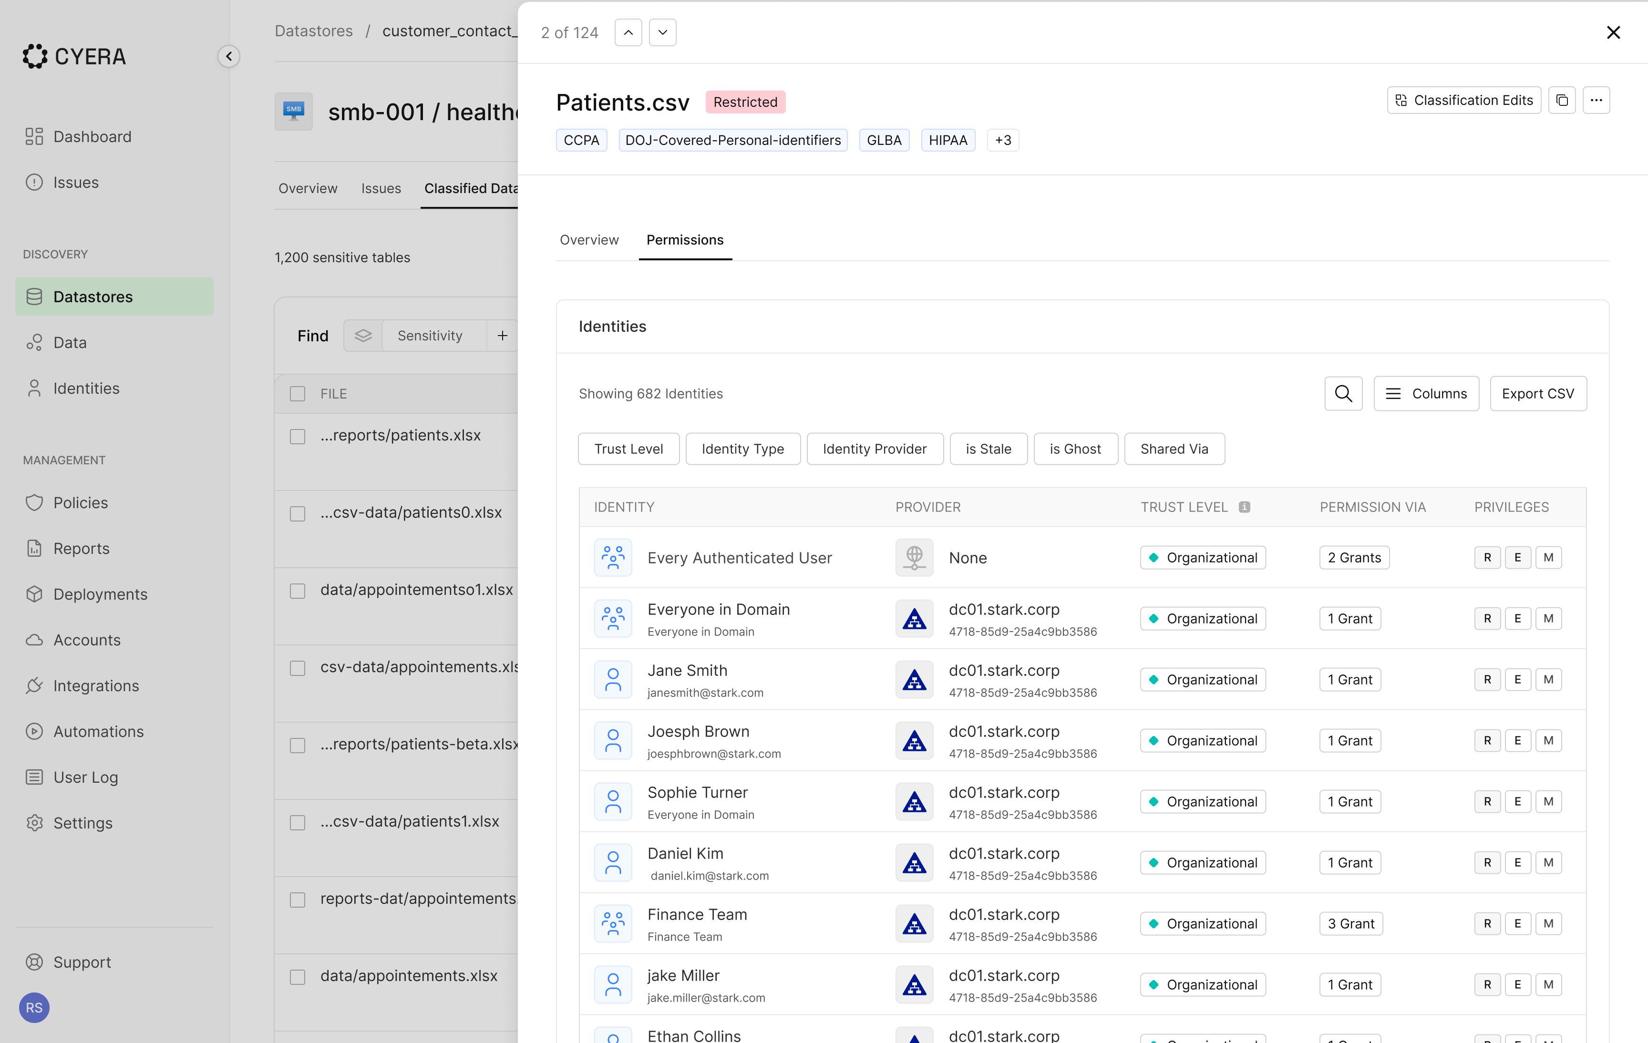Screen dimensions: 1648x1043
Task: Go to next record with down arrow
Action: pos(662,32)
